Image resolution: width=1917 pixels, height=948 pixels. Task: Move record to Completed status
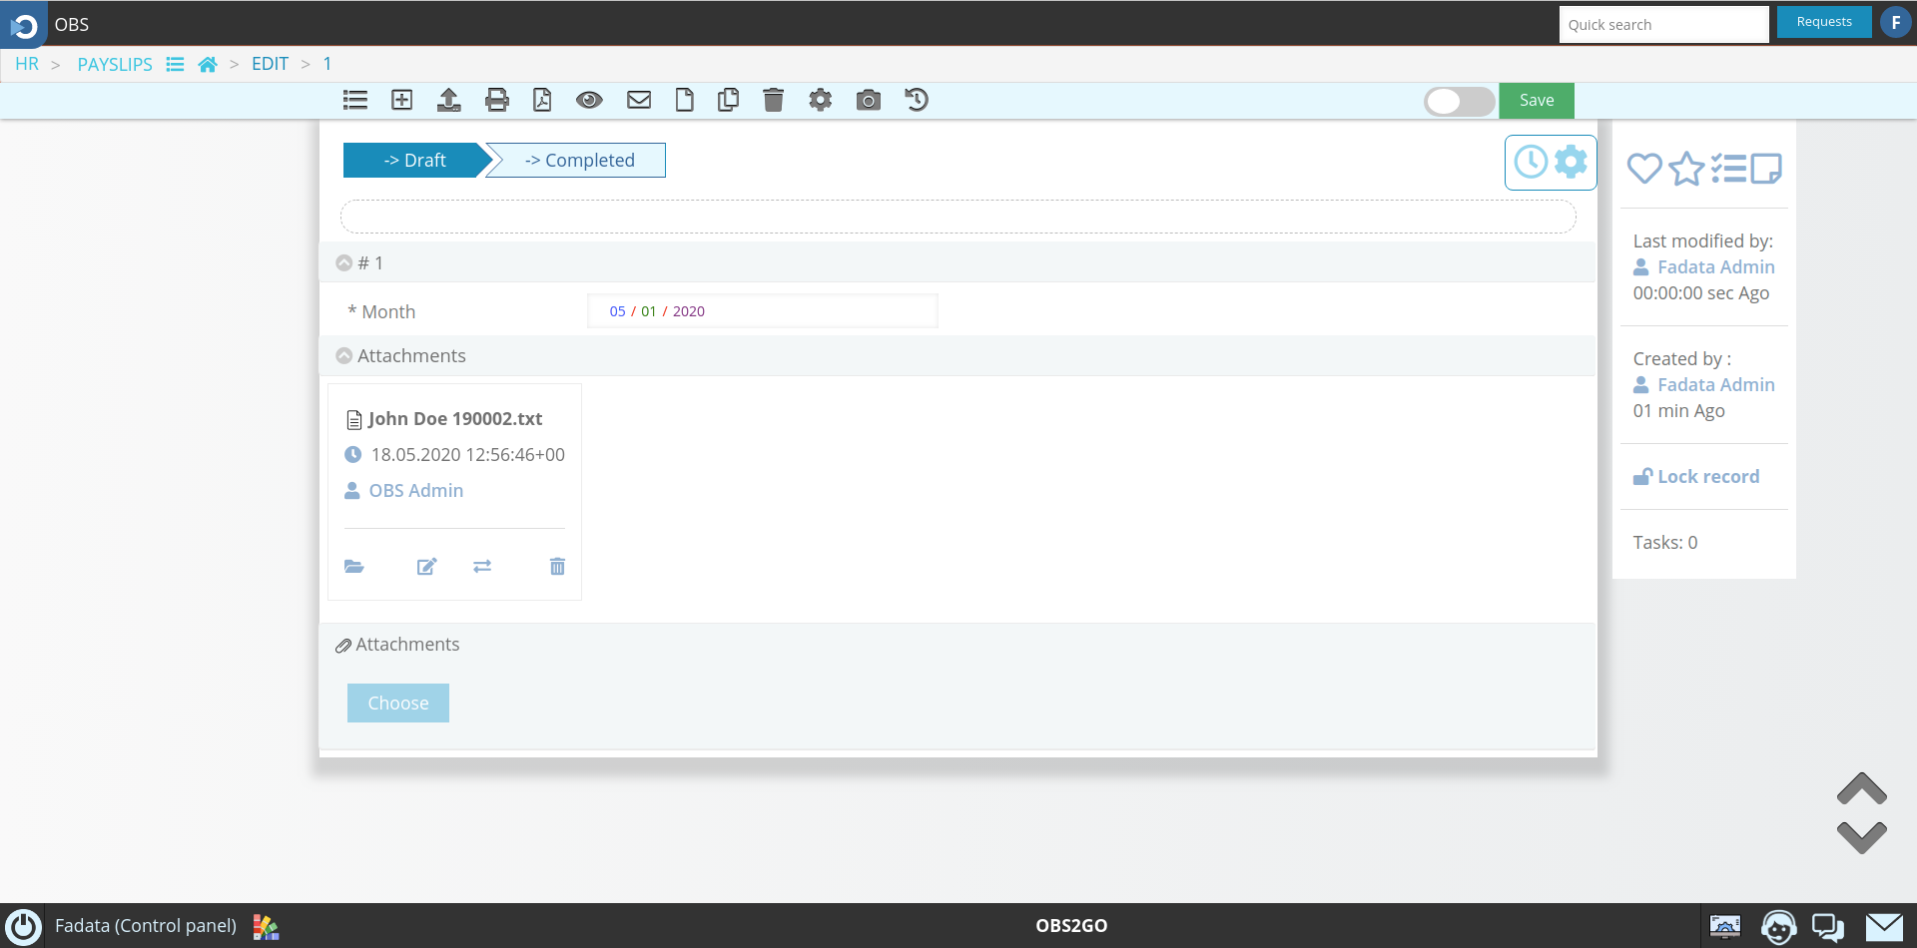pyautogui.click(x=579, y=161)
